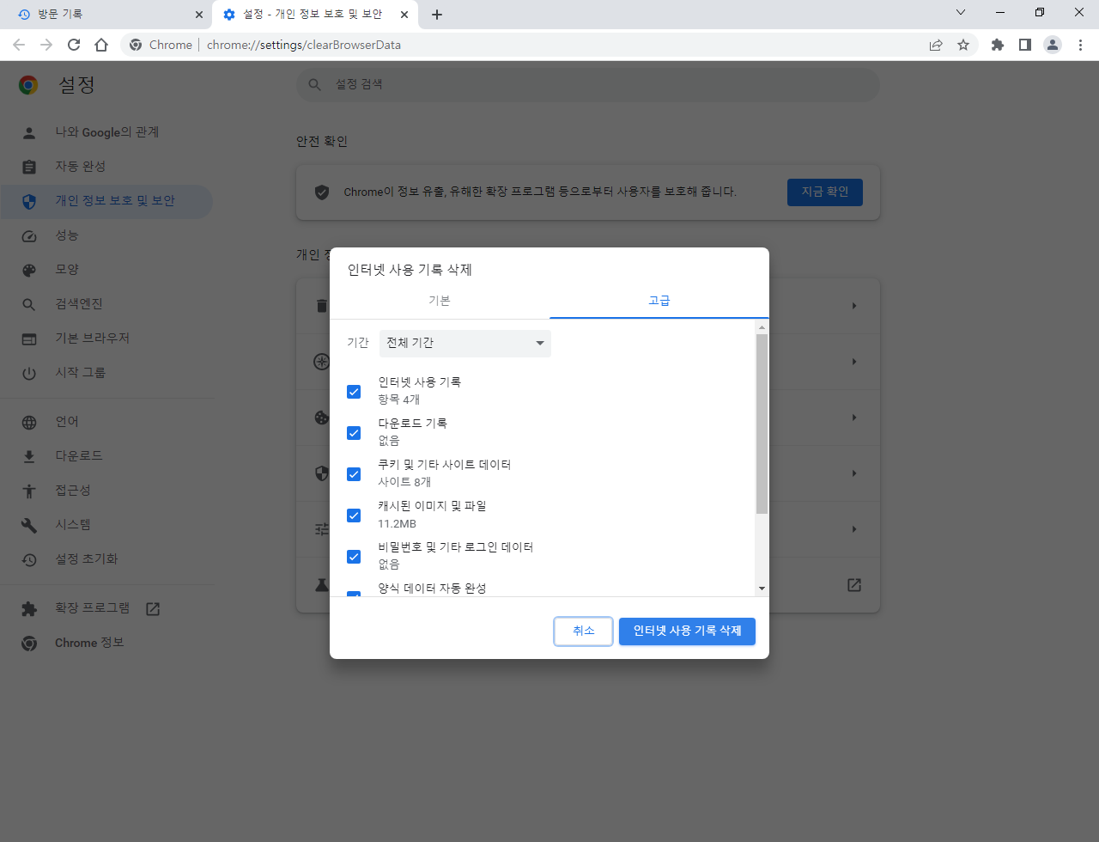
Task: Click the 인터넷 사용 기록 삭제 button
Action: pos(687,631)
